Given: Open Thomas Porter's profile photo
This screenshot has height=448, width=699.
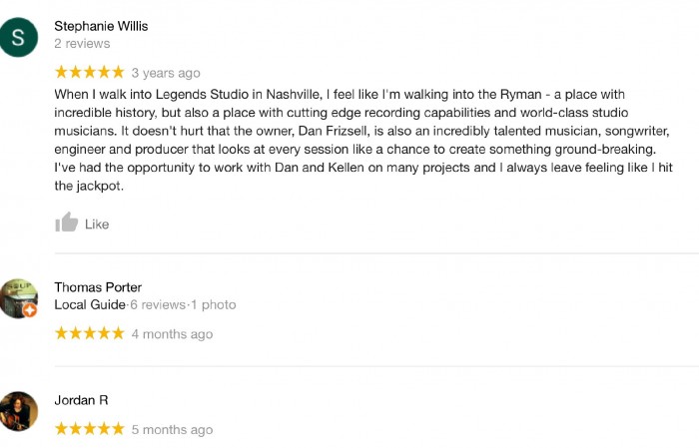Looking at the screenshot, I should click(18, 296).
